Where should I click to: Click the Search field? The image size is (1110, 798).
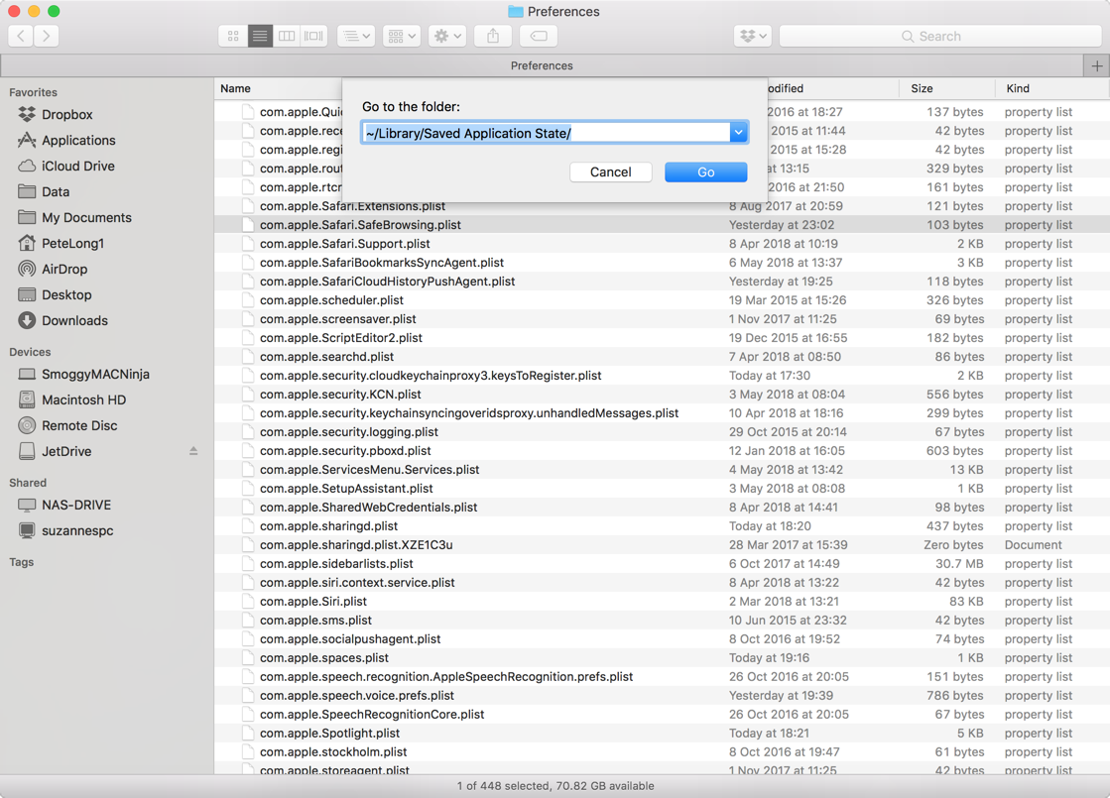[940, 36]
